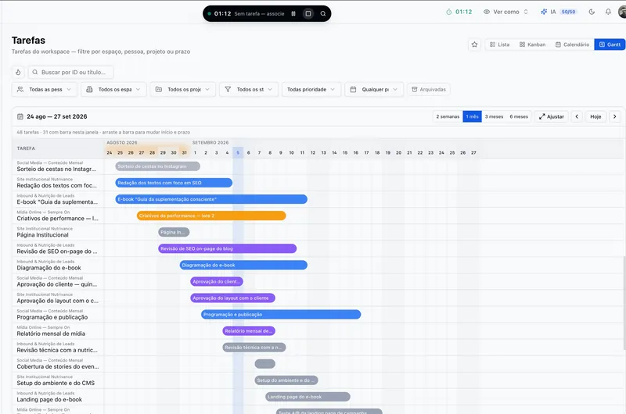The image size is (626, 414).
Task: Click the gray 'Landing page do e-book' bar
Action: [x=308, y=397]
